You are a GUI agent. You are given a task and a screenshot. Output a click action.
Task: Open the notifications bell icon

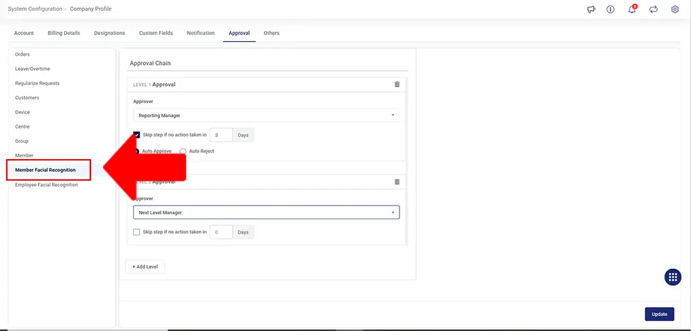(632, 9)
